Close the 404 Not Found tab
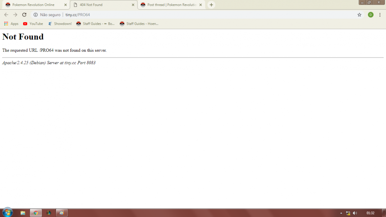386x217 pixels. 133,5
